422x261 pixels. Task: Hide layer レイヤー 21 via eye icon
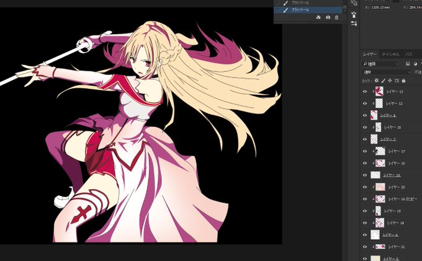[365, 247]
